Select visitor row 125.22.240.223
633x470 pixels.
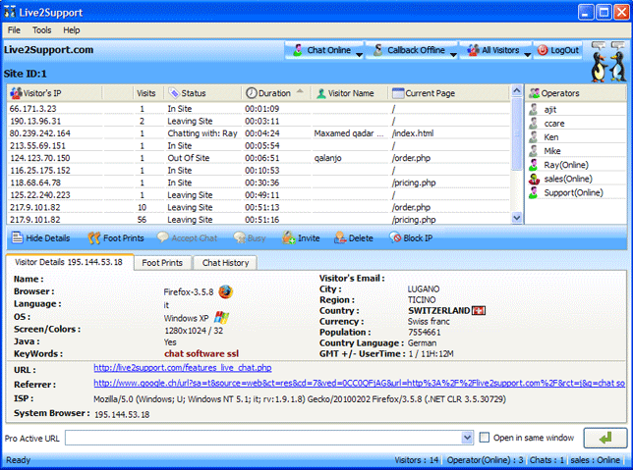pos(259,195)
